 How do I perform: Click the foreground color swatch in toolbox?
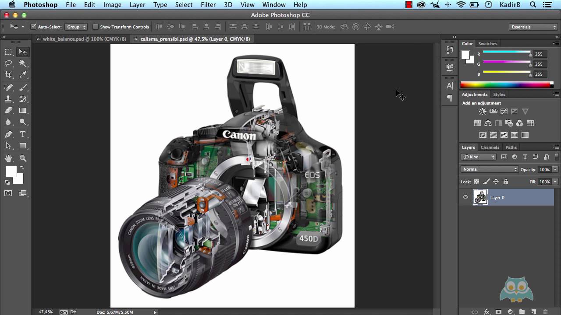point(11,171)
